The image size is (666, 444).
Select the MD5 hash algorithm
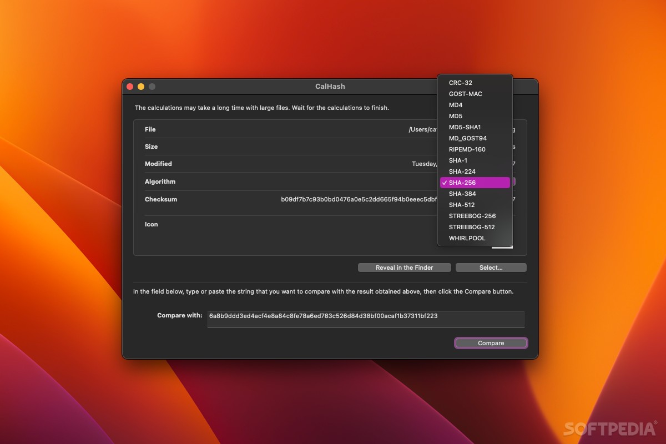coord(475,116)
